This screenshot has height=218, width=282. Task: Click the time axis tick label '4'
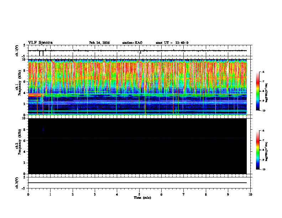[x=117, y=194]
